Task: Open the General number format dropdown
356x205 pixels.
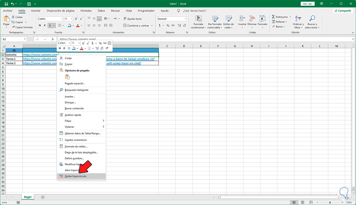Action: pos(185,19)
